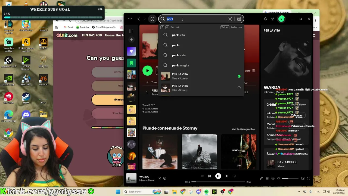The image size is (348, 196).
Task: Show hidden system tray icons
Action: click(299, 192)
